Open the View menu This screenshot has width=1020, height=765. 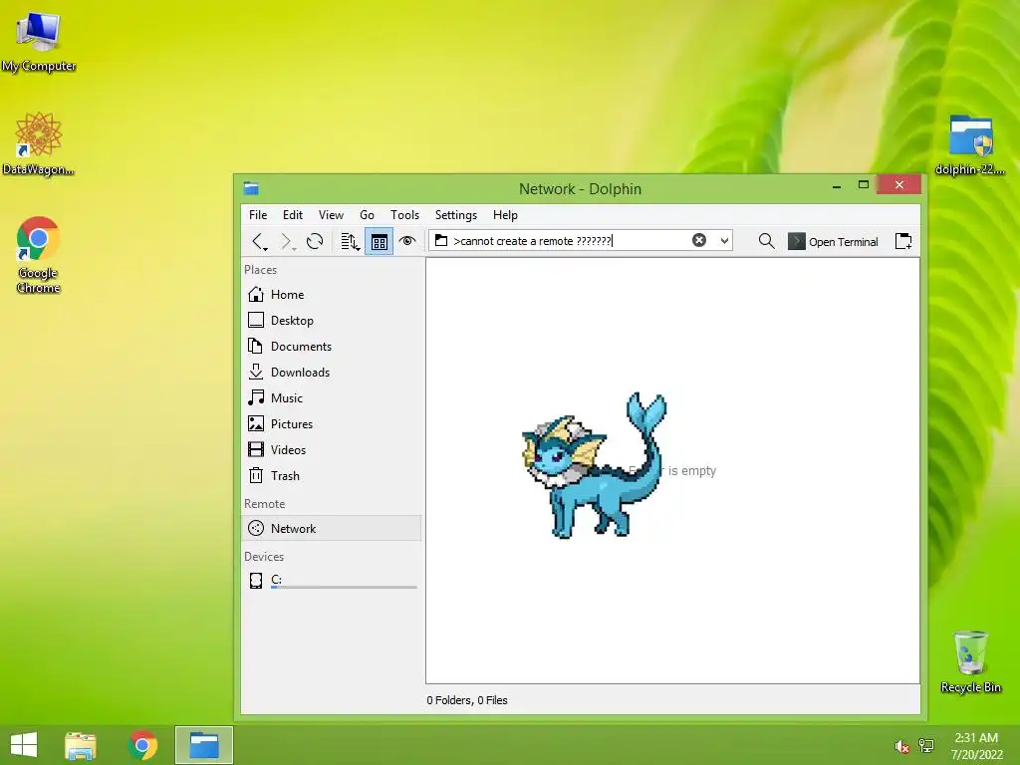pos(331,215)
